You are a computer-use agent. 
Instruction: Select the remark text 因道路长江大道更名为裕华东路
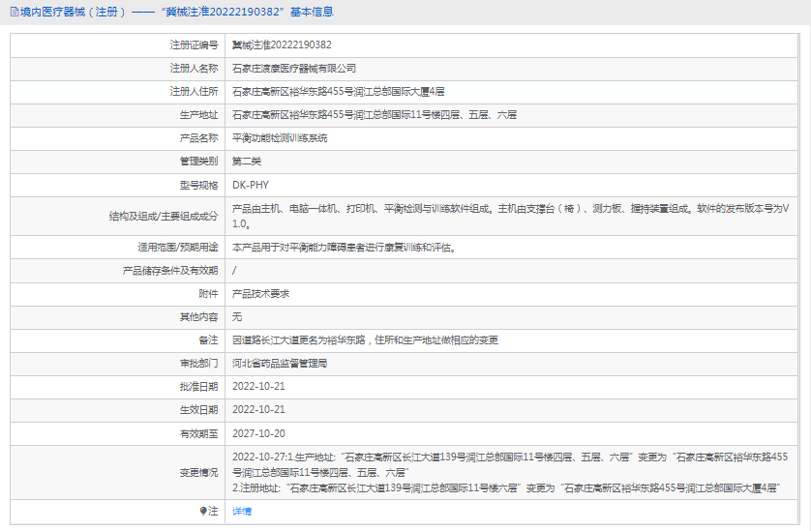point(365,340)
